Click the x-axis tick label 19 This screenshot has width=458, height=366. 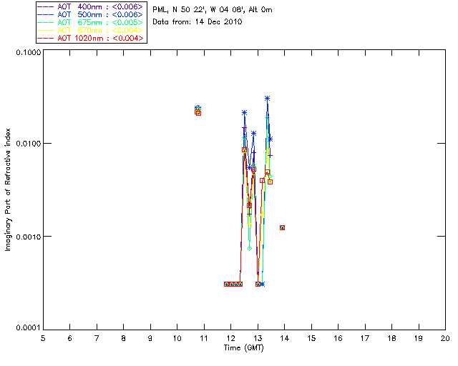click(x=419, y=338)
